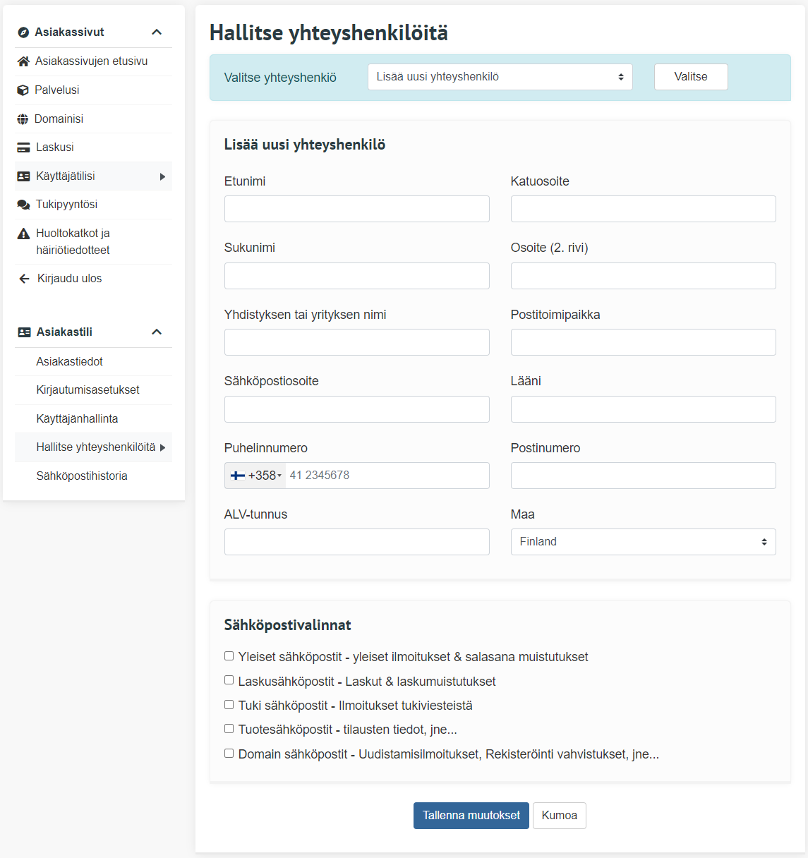Click the ID card icon beside Käyttäjätilisi
Screen dimensions: 808x858
[x=23, y=176]
